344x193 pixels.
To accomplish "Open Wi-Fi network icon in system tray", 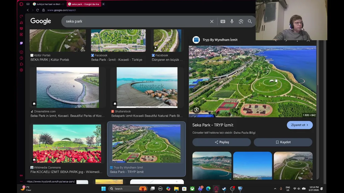I will point(295,189).
